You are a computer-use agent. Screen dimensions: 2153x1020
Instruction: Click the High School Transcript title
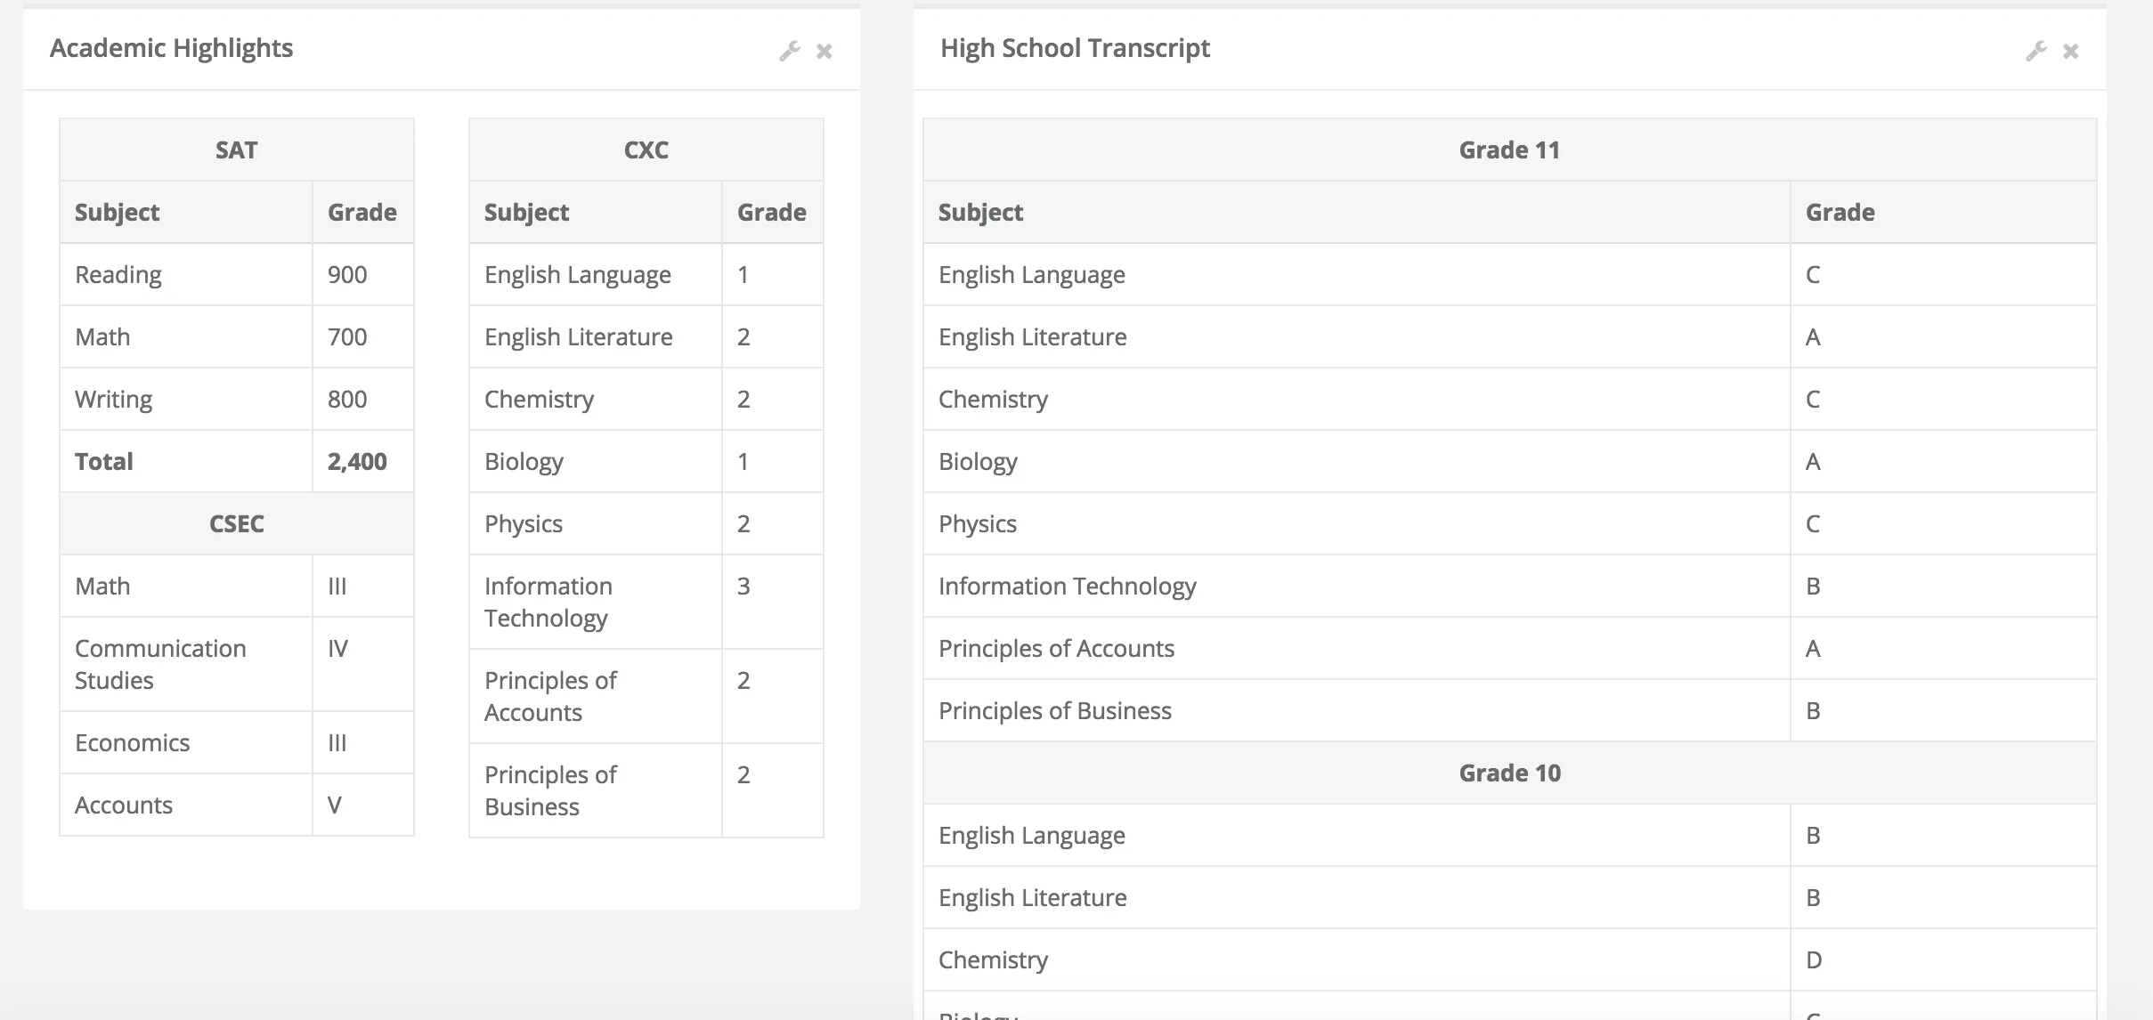click(1075, 48)
